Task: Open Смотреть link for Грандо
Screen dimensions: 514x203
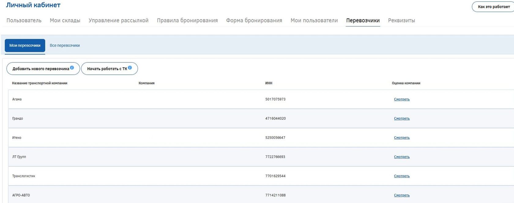Action: pos(402,119)
